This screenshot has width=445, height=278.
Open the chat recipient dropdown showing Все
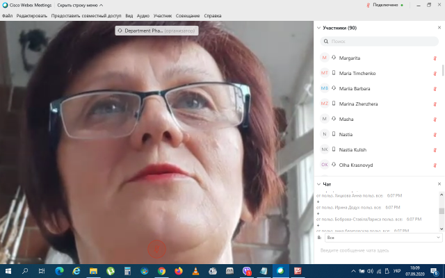(383, 238)
